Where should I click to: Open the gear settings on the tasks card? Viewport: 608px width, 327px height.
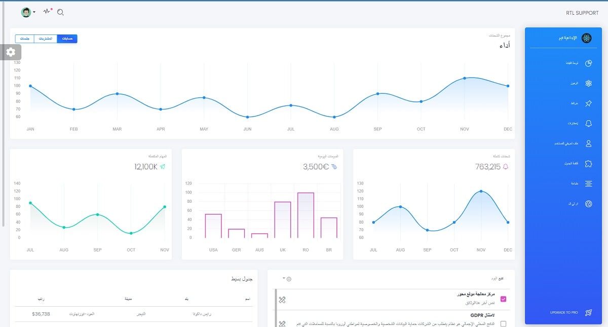(x=288, y=278)
